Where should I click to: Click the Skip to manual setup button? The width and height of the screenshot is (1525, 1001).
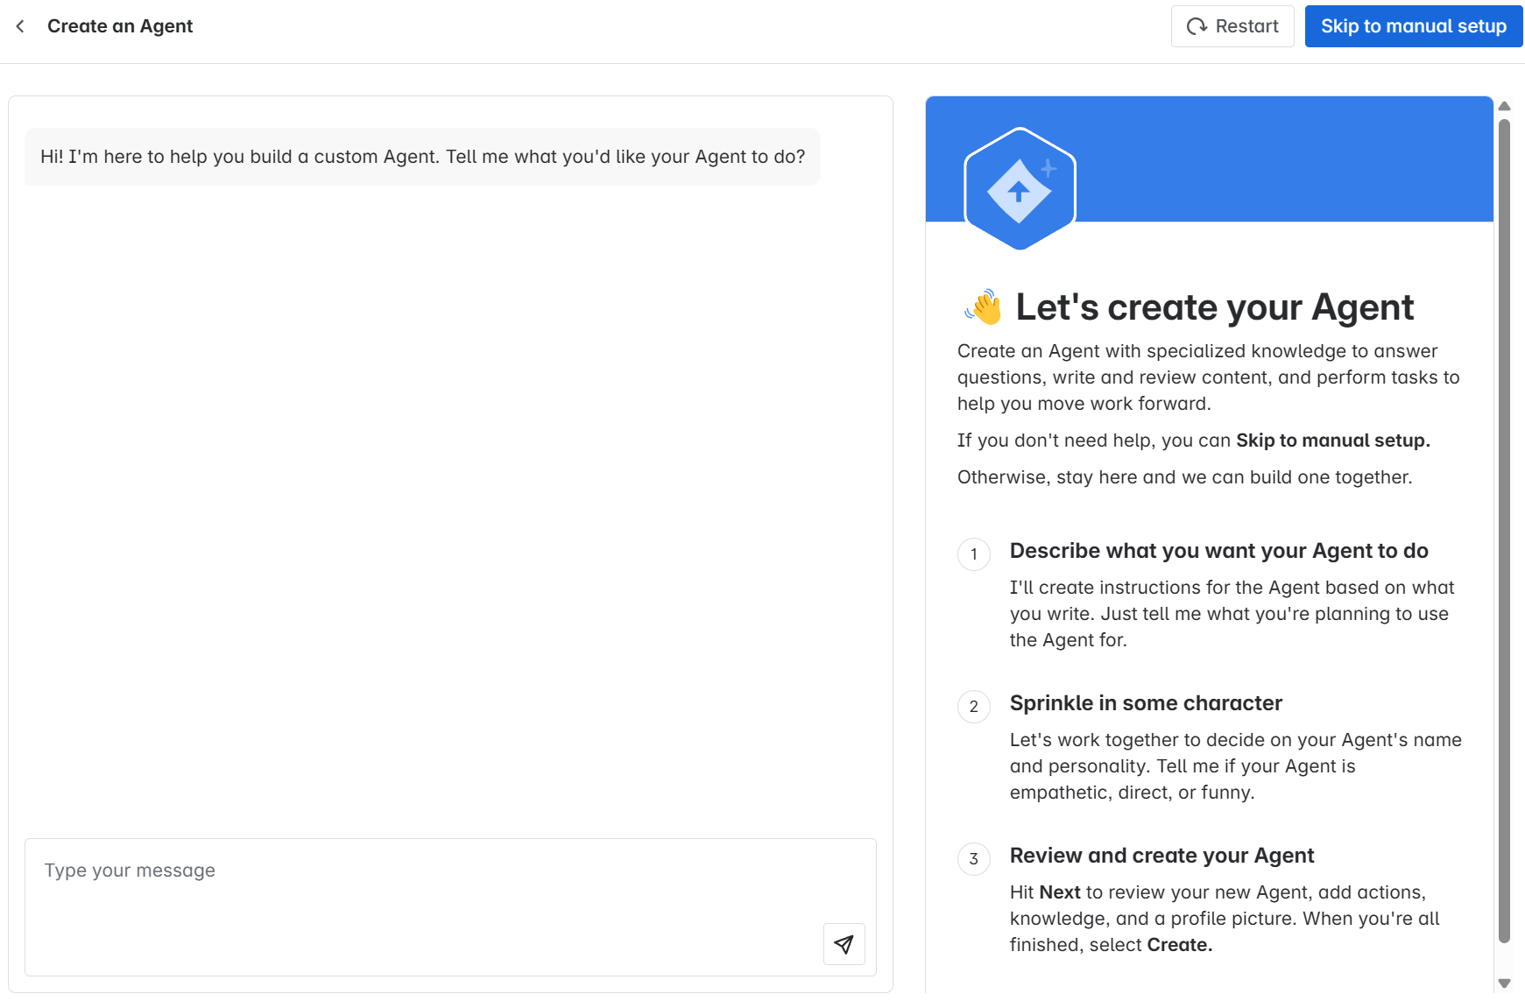pyautogui.click(x=1413, y=26)
